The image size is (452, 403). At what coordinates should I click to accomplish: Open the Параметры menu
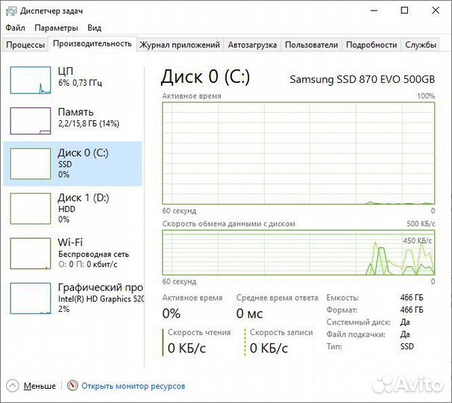(x=56, y=28)
